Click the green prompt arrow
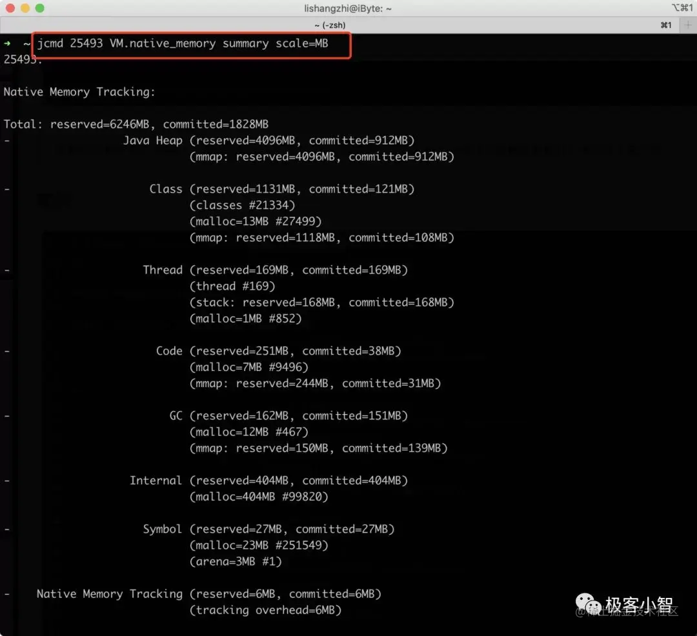The height and width of the screenshot is (636, 697). pos(7,43)
